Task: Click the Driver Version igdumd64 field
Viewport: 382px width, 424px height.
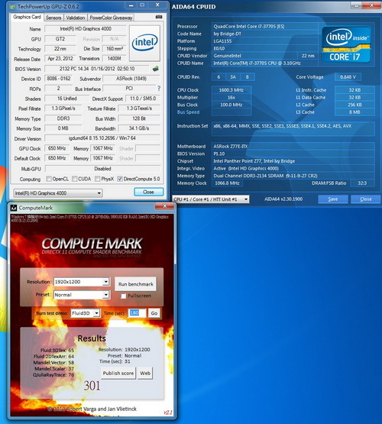Action: click(x=102, y=138)
